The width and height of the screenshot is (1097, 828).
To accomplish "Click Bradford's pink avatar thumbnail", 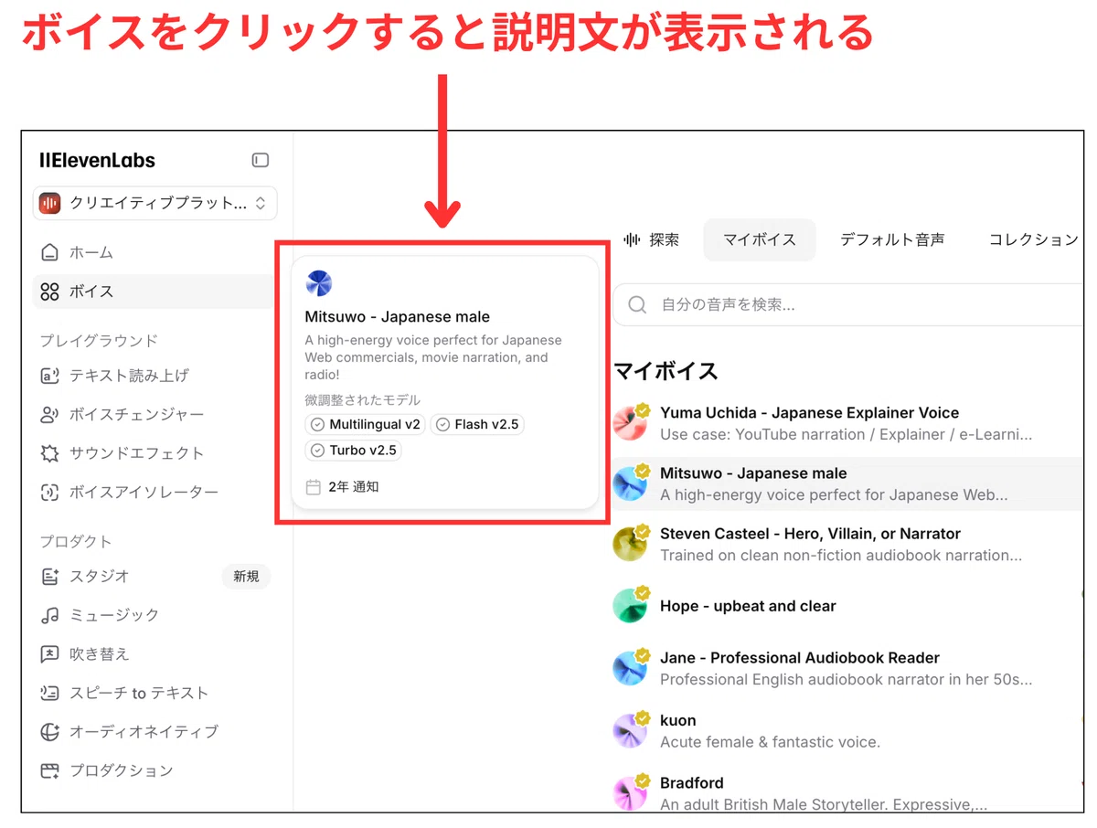I will point(630,793).
